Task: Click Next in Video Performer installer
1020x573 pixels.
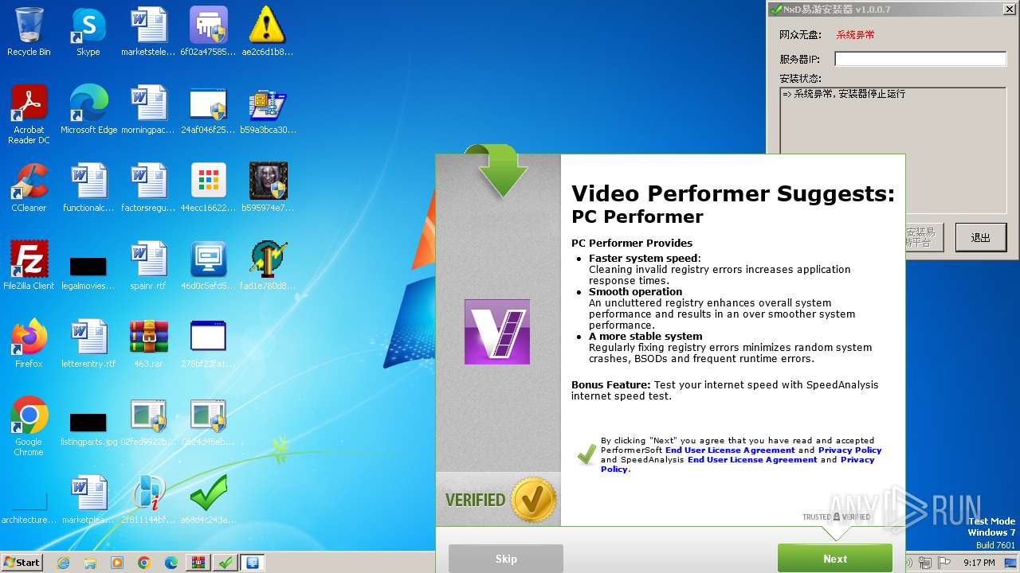Action: pyautogui.click(x=835, y=559)
